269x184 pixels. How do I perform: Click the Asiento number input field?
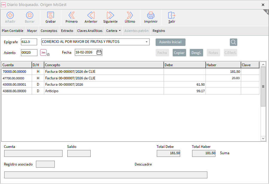tap(29, 52)
